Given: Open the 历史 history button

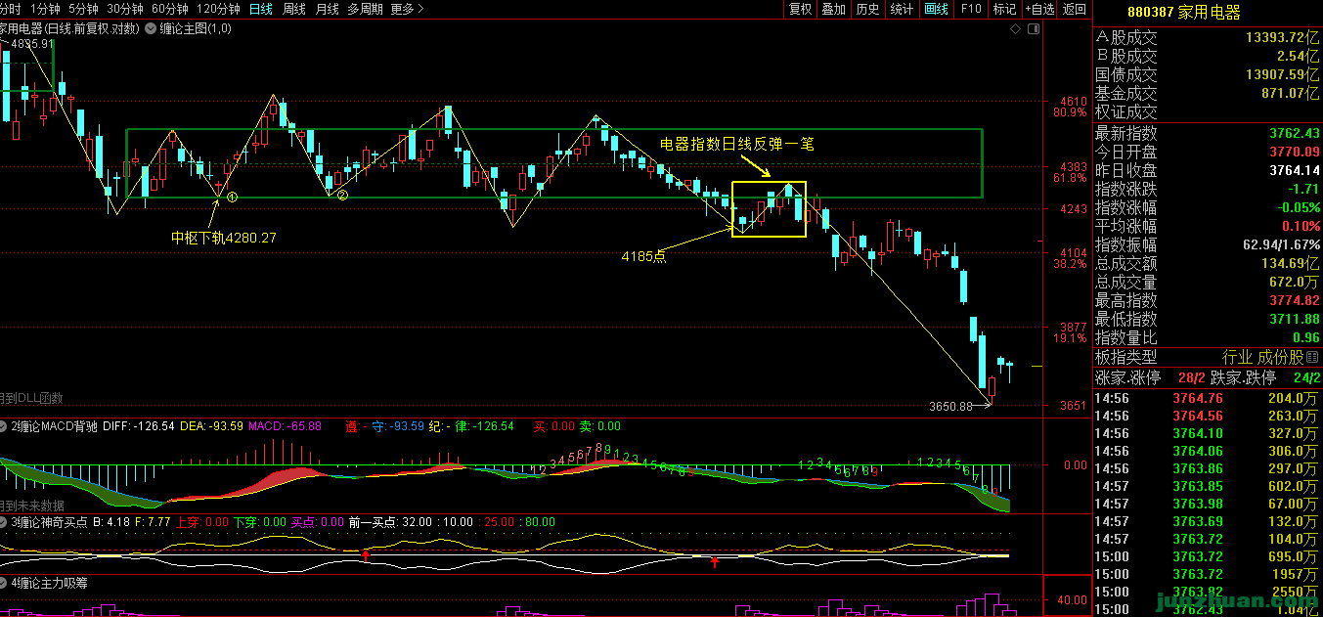Looking at the screenshot, I should (x=867, y=9).
